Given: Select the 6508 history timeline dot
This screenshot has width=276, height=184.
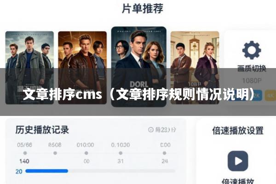Looking at the screenshot, I should [55, 153].
